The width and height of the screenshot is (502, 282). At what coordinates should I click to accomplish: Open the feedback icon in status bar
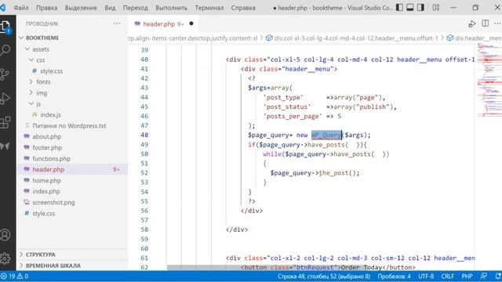tap(484, 276)
